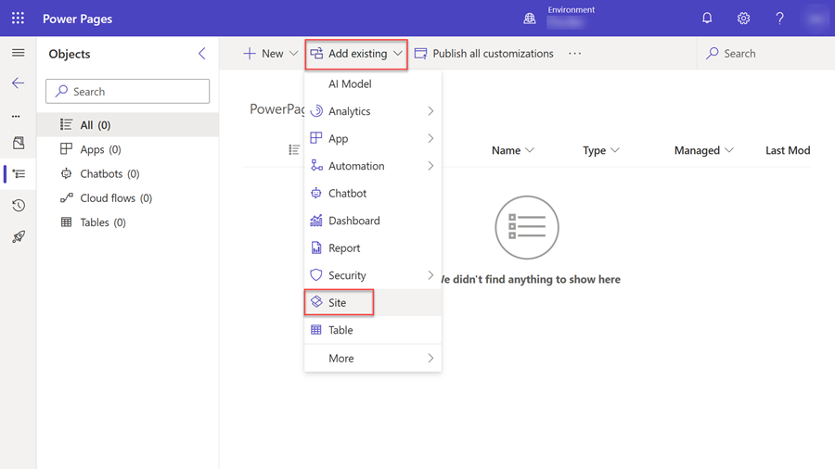Click Publish all customizations
835x469 pixels.
(483, 54)
